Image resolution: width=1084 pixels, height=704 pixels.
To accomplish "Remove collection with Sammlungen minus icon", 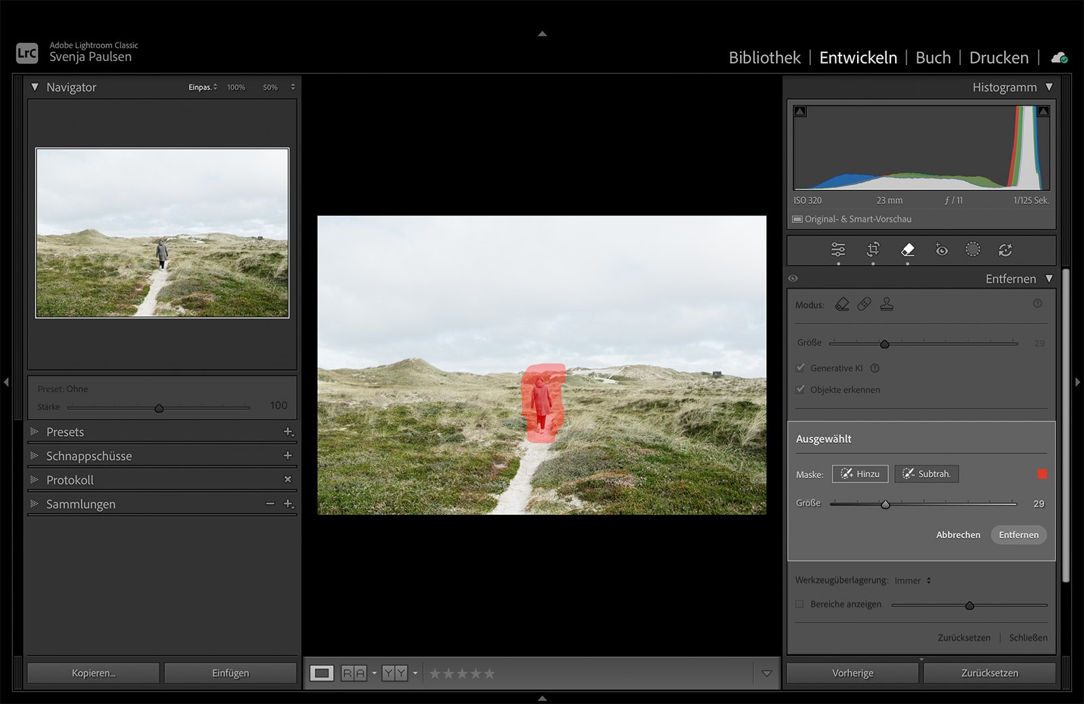I will [x=270, y=503].
